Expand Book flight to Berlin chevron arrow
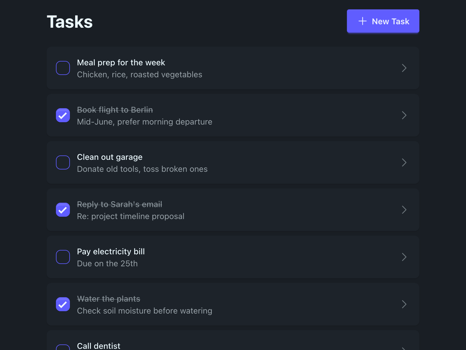Image resolution: width=466 pixels, height=350 pixels. [x=404, y=115]
